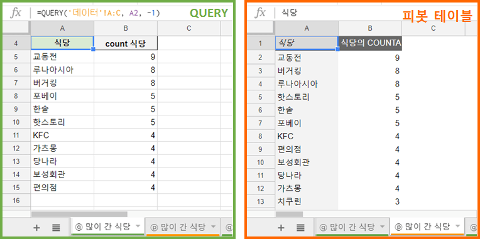
Task: Select column C header in pivot window
Action: click(433, 28)
